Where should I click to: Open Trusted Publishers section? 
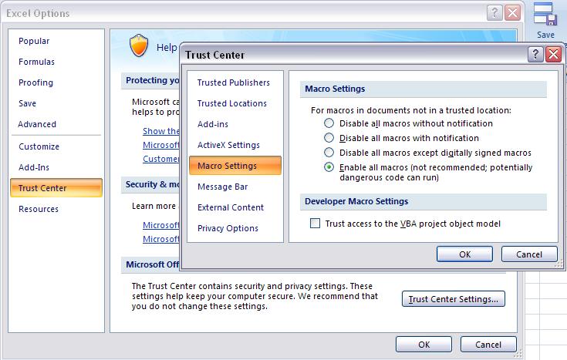tap(233, 82)
